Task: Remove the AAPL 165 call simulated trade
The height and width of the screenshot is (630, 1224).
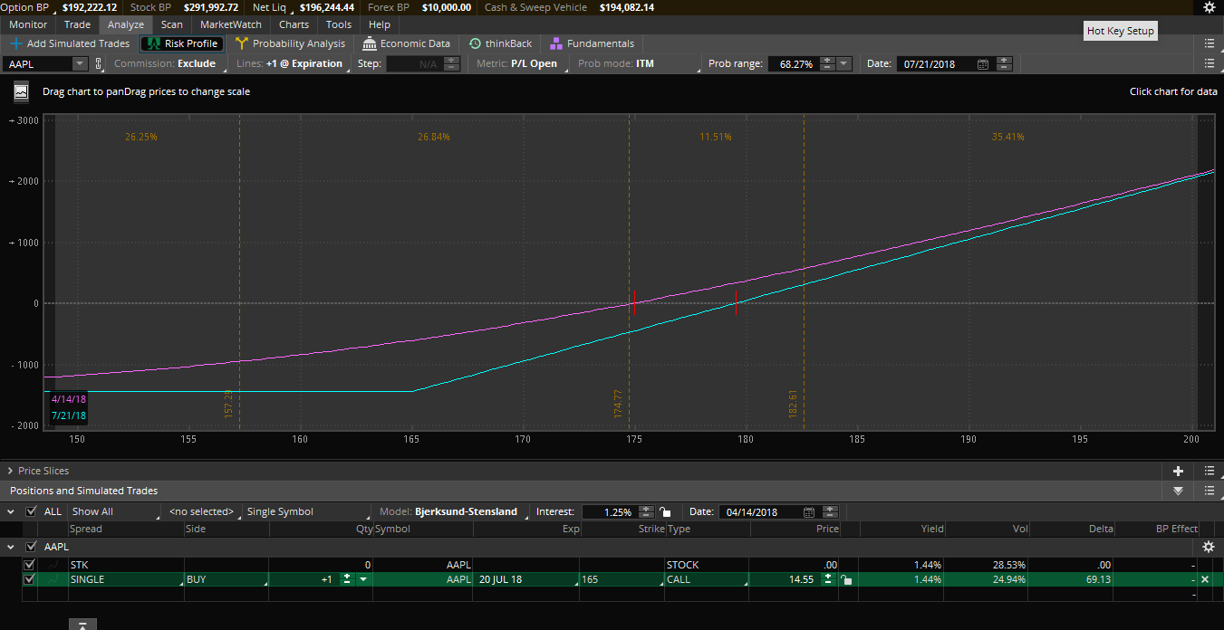Action: tap(1205, 579)
